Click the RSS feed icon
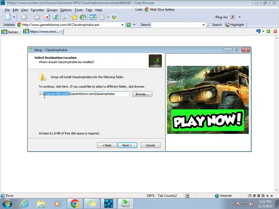Image resolution: width=279 pixels, height=209 pixels. (102, 17)
